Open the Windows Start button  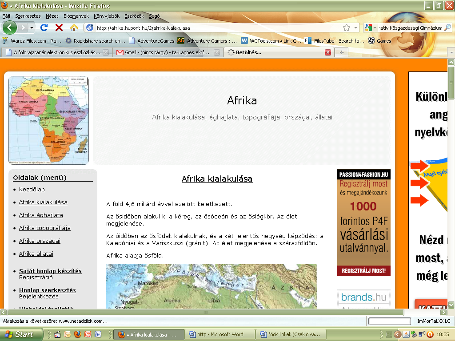[x=21, y=334]
